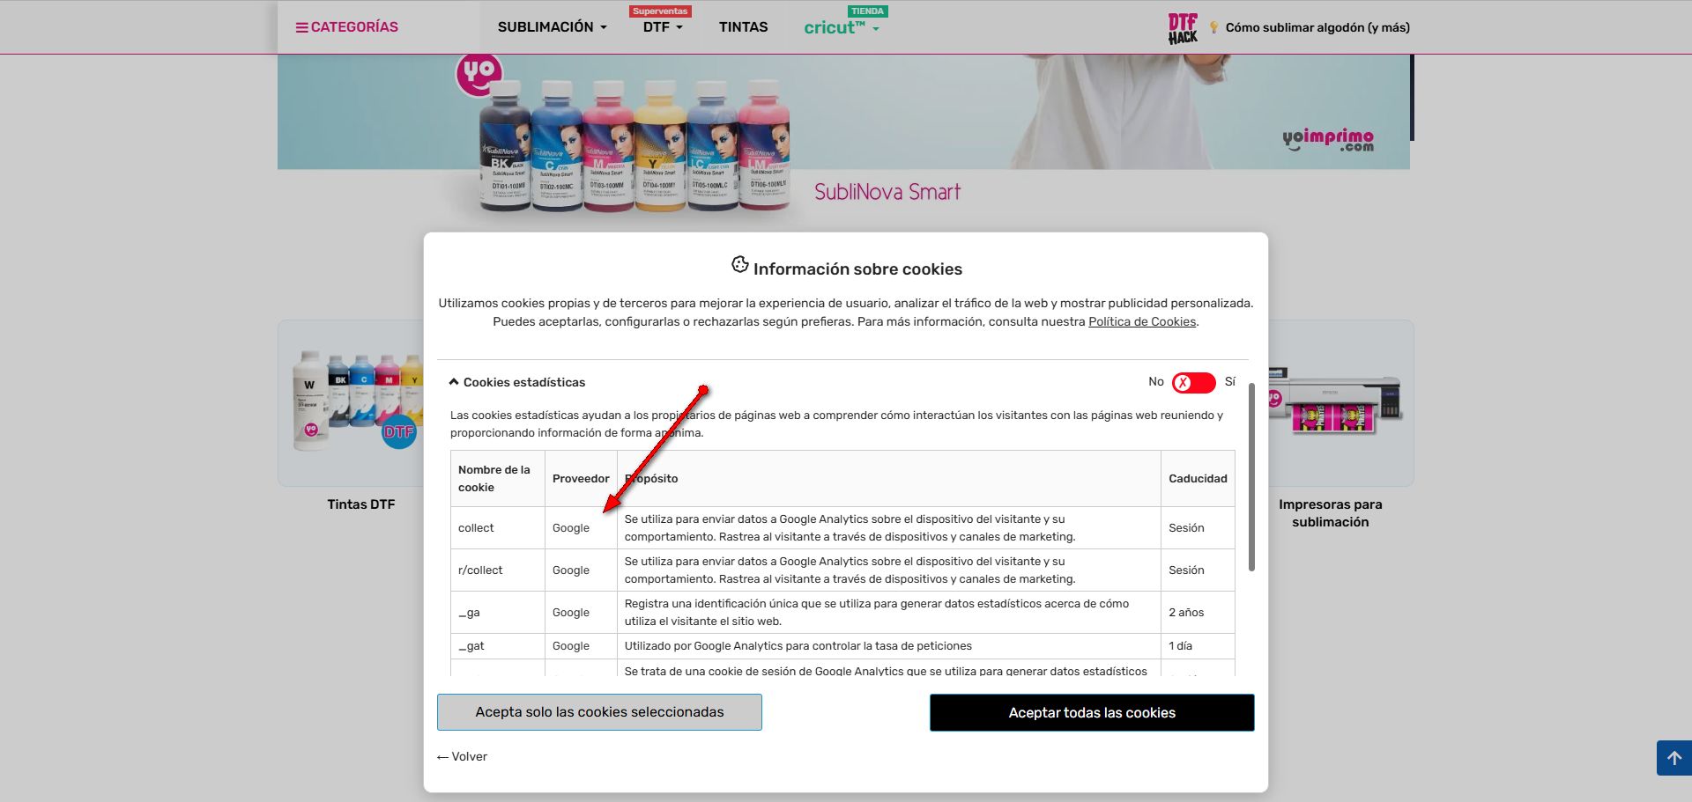Image resolution: width=1692 pixels, height=802 pixels.
Task: Click the scroll-to-top arrow button
Action: coord(1674,758)
